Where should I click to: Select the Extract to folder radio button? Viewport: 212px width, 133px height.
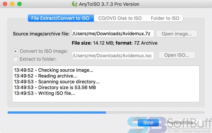tap(16, 59)
